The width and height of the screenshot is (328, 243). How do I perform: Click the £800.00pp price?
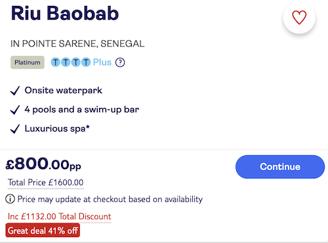coord(43,164)
